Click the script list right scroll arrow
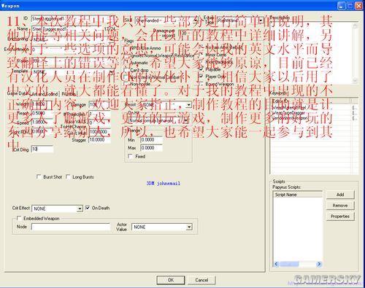 (319, 264)
